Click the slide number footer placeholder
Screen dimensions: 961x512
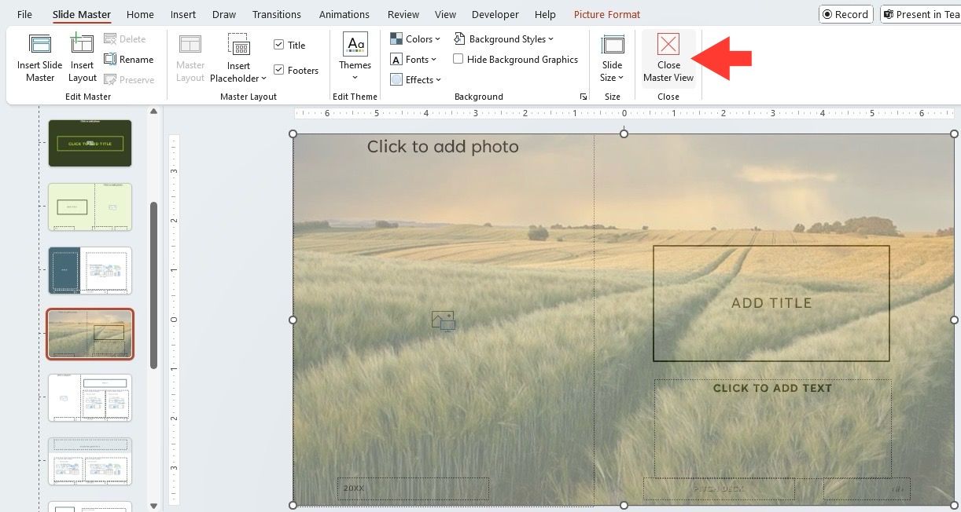868,488
